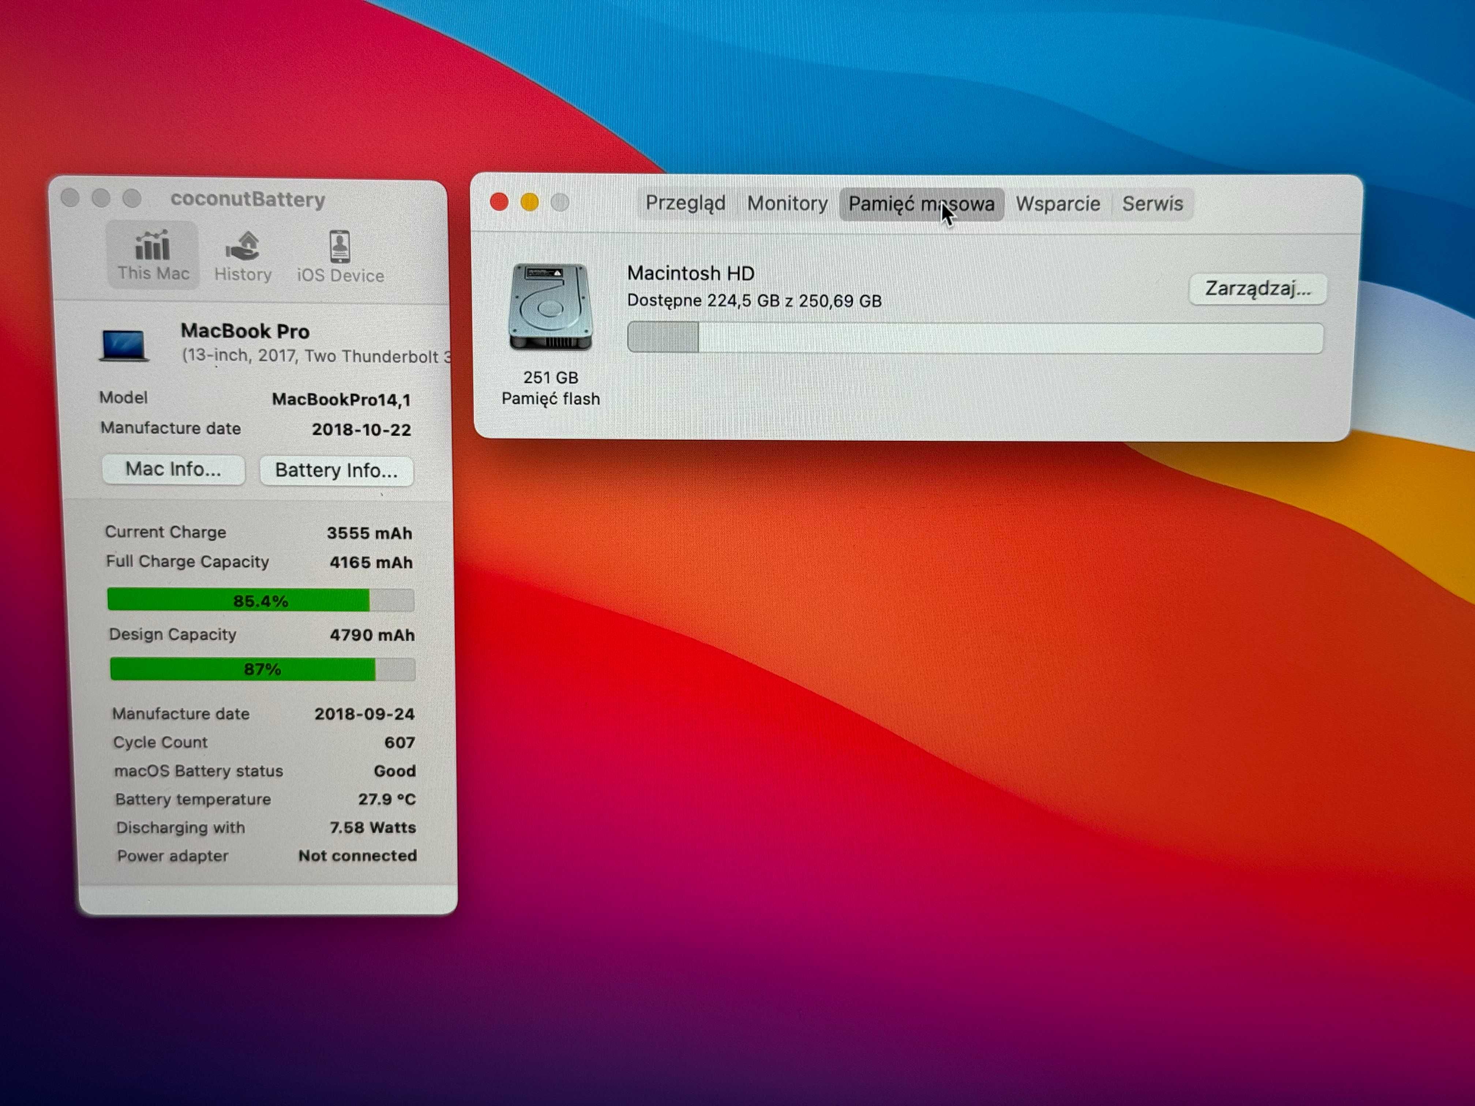Open the Battery Info… button

coord(336,471)
